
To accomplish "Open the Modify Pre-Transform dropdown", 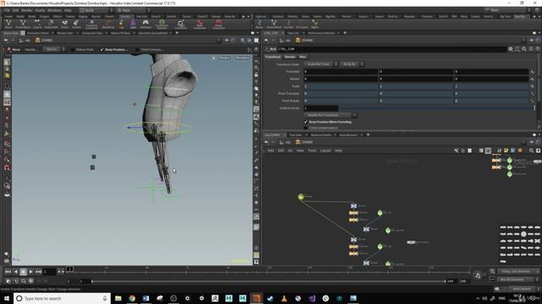I will 330,115.
